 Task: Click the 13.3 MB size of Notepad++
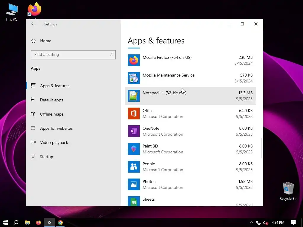(245, 93)
